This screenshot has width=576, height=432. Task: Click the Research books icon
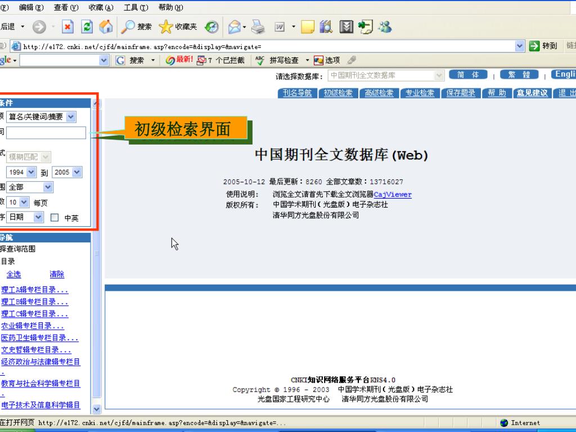tap(326, 27)
